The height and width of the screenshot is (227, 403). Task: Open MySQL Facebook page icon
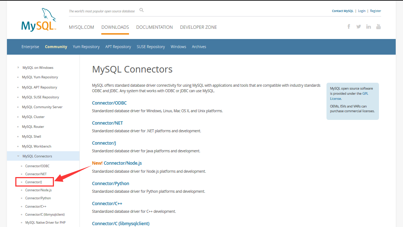click(x=349, y=27)
